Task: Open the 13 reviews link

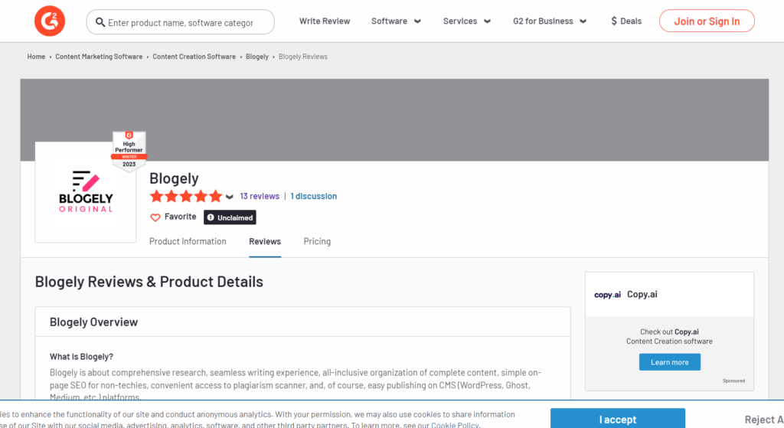Action: pos(260,196)
